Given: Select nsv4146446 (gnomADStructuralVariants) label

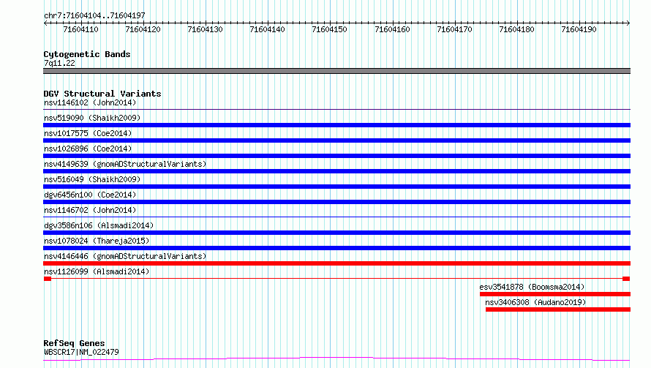Looking at the screenshot, I should (125, 256).
